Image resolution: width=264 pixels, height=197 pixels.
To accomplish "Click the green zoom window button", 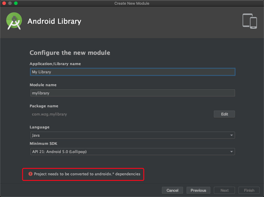I will (x=16, y=3).
